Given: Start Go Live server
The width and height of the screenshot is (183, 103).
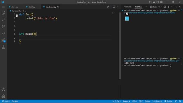Looking at the screenshot, I should pos(168,101).
